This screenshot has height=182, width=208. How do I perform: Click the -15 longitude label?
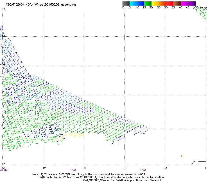(x=3, y=168)
